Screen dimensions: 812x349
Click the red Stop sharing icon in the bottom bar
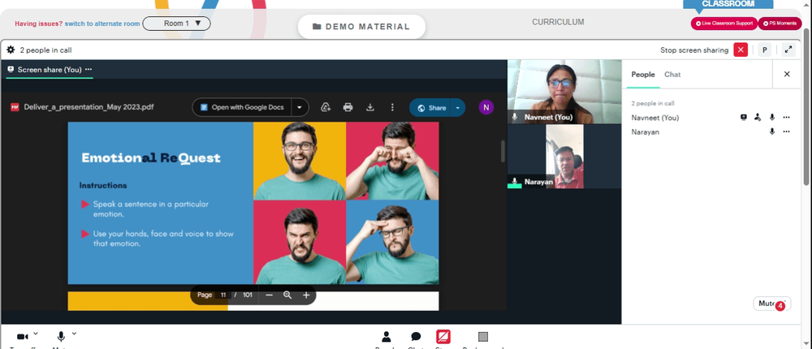tap(443, 337)
